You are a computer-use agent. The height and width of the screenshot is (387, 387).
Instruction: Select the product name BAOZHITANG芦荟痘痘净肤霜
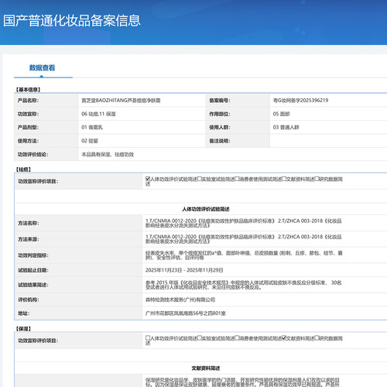(121, 101)
